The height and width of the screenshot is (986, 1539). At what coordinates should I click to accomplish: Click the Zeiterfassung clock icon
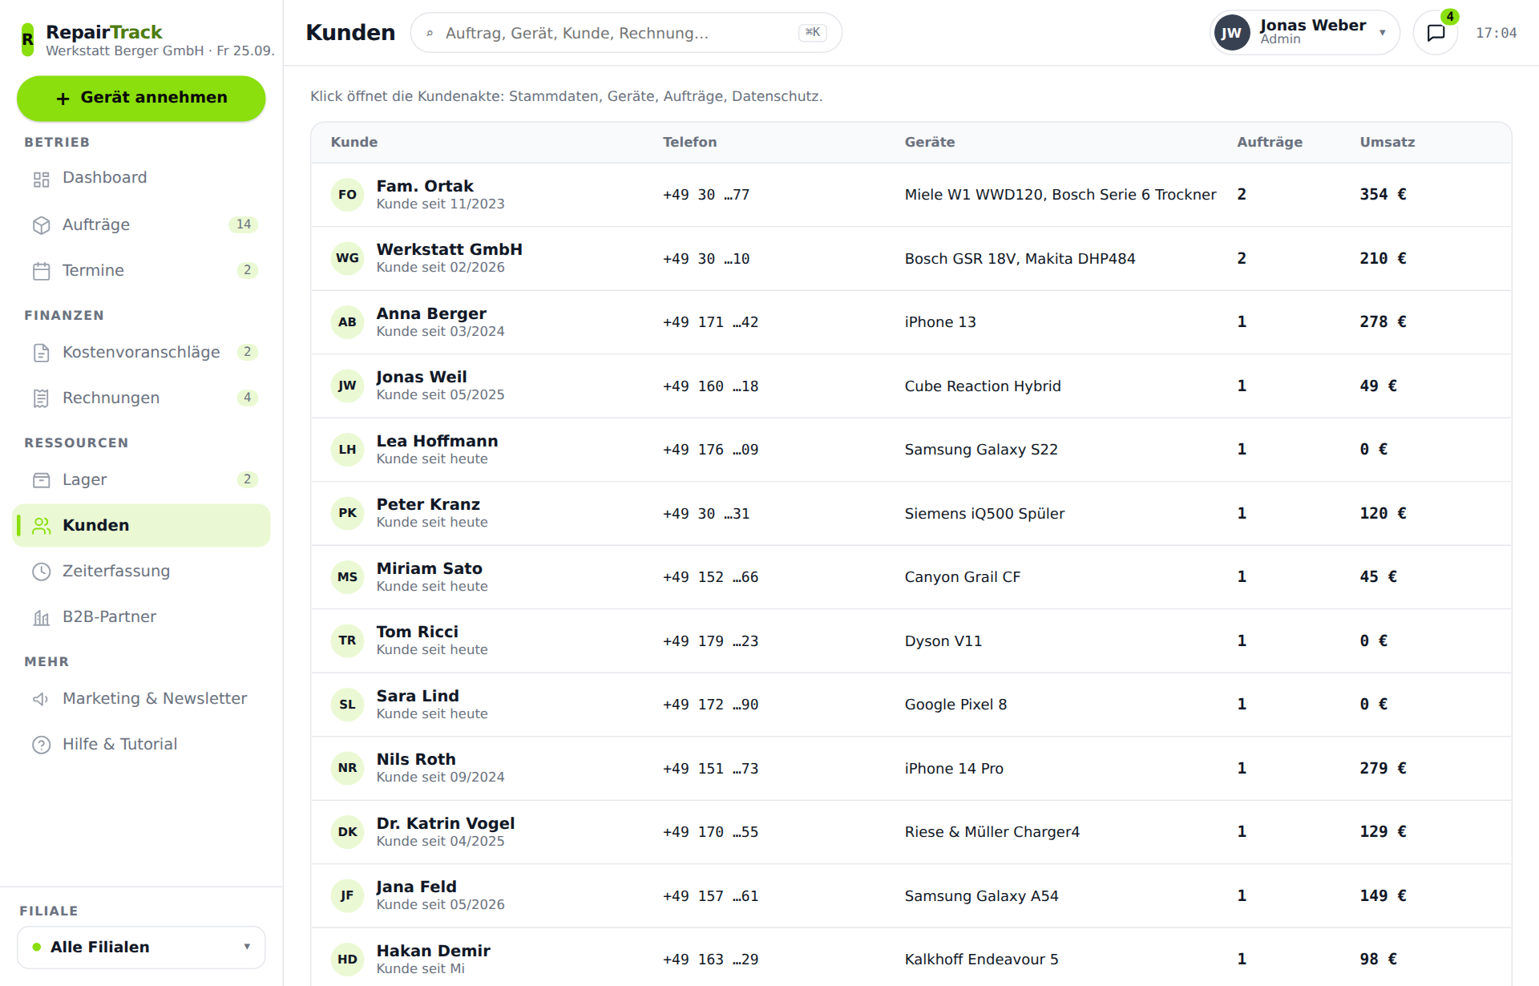tap(42, 572)
